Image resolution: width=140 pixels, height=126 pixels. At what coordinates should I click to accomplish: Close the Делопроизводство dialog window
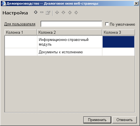[x=136, y=3]
